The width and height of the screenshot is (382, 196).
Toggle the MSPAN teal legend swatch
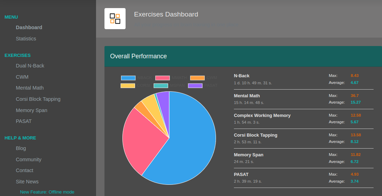pyautogui.click(x=161, y=86)
